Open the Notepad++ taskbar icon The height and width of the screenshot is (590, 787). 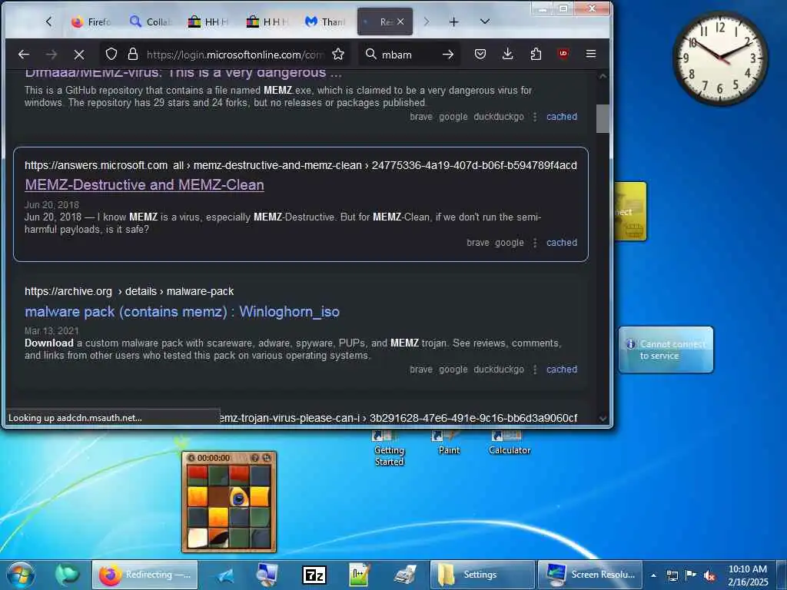click(359, 575)
